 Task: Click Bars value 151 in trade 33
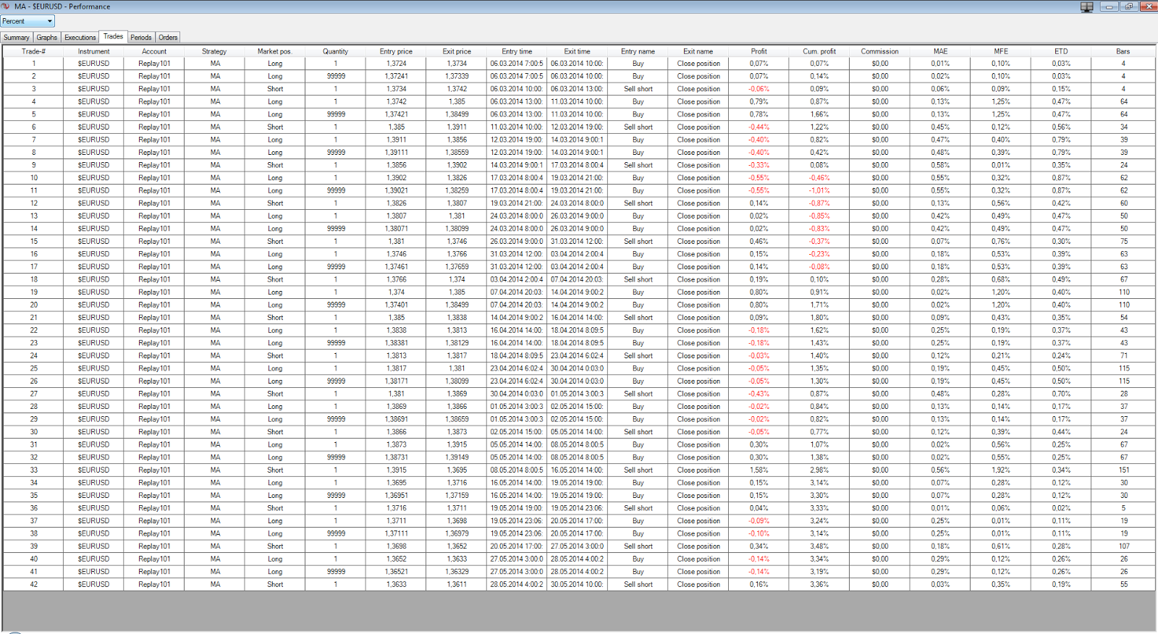[1123, 470]
